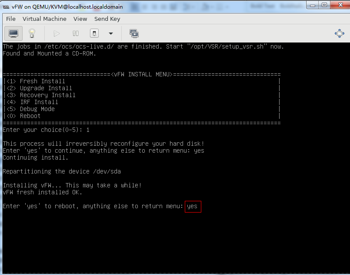The height and width of the screenshot is (275, 350).
Task: Shut down the virtual machine
Action: point(94,33)
